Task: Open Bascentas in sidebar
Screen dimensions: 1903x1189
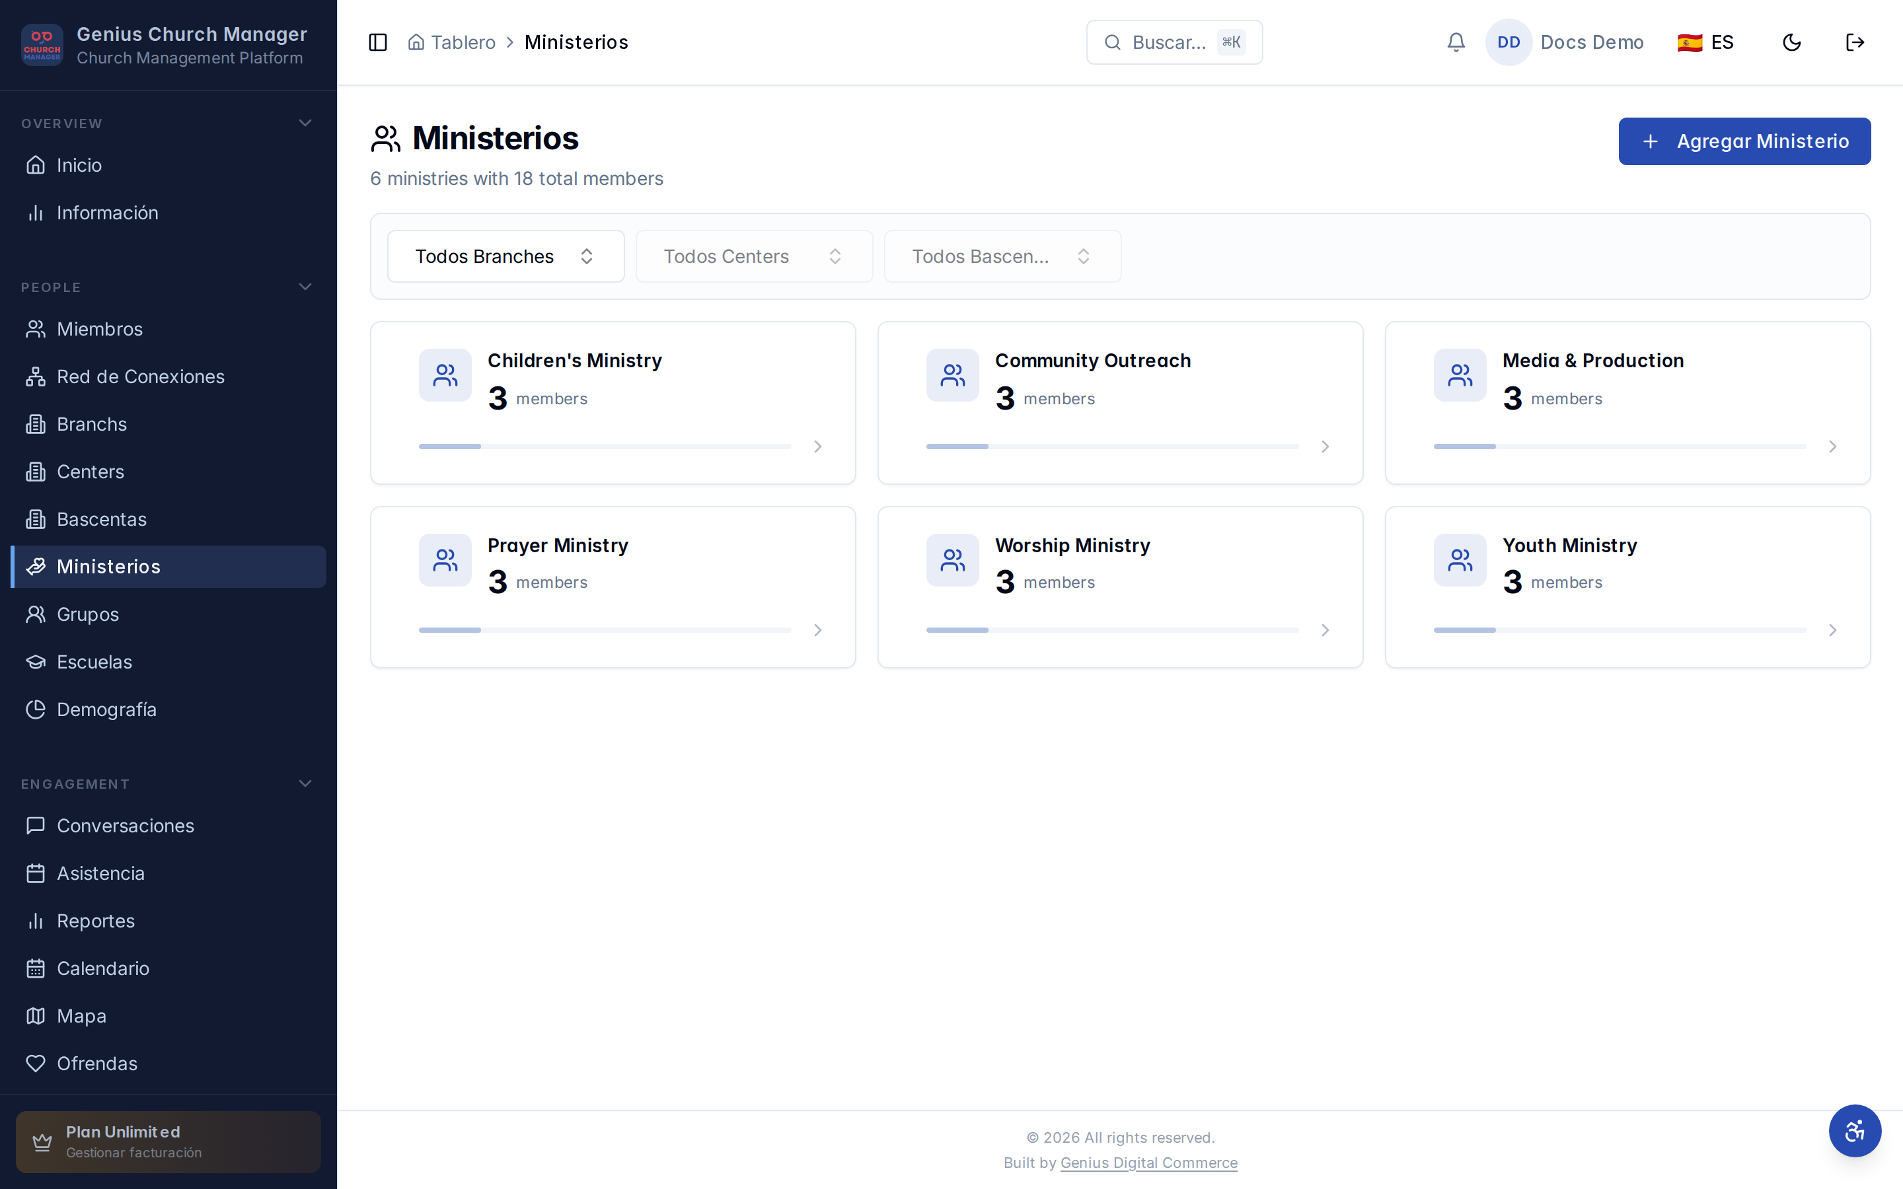Action: click(167, 520)
